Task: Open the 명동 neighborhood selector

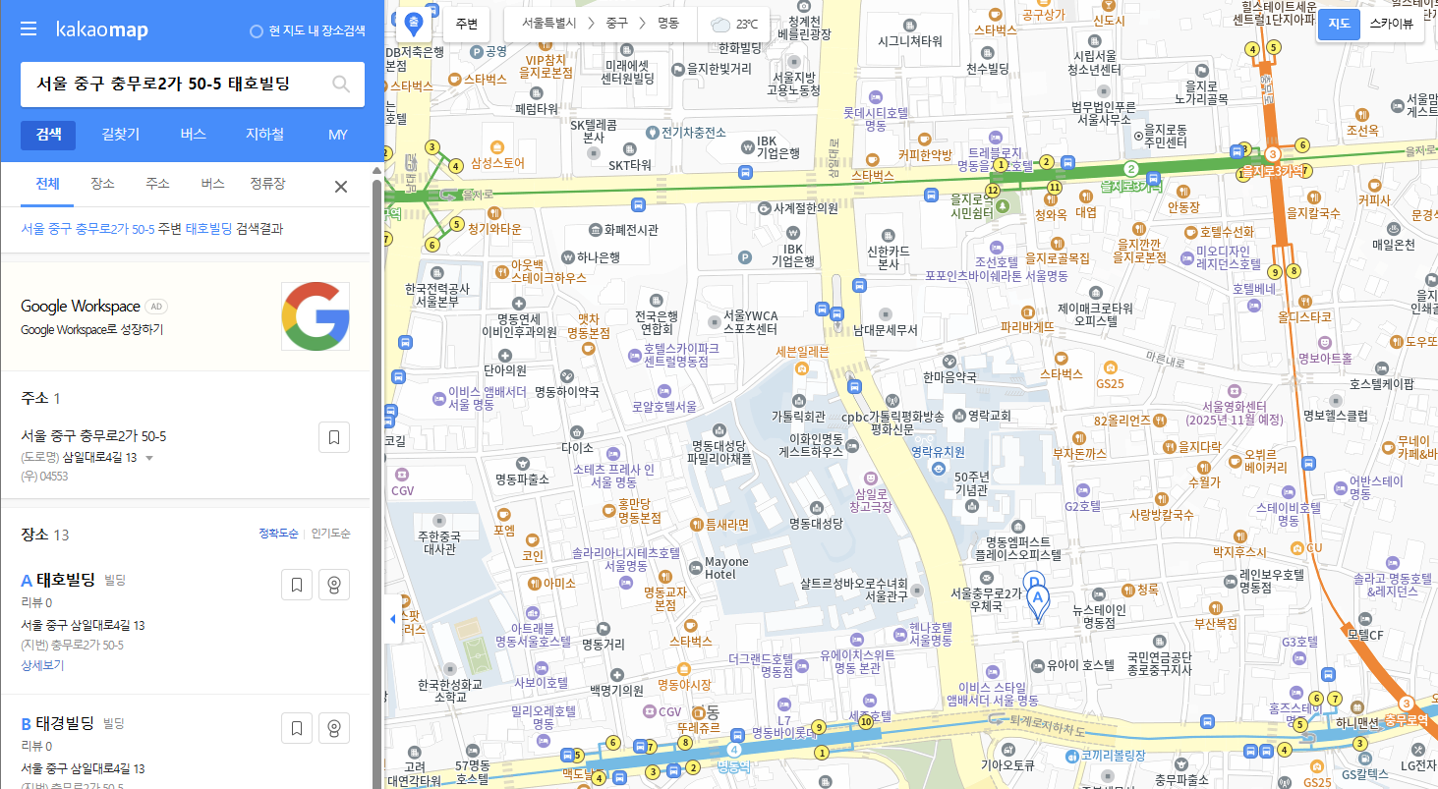Action: pos(668,24)
